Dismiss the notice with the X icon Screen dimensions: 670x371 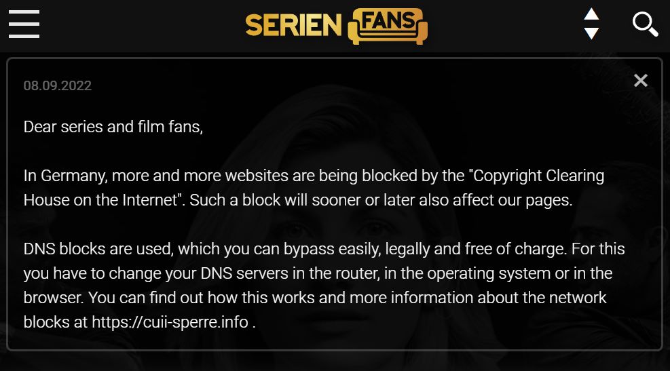640,81
